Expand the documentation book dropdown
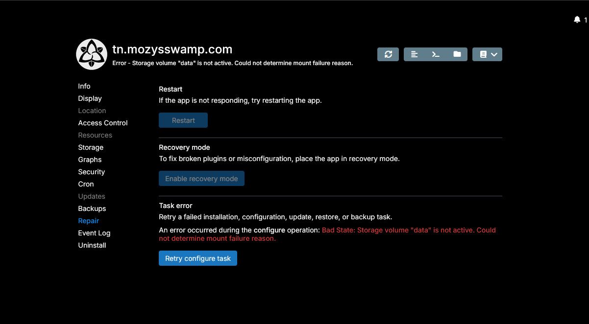Image resolution: width=589 pixels, height=324 pixels. click(x=487, y=54)
